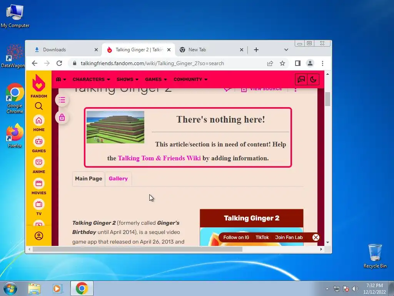Toggle dark mode with the moon icon
394x296 pixels.
tap(313, 79)
